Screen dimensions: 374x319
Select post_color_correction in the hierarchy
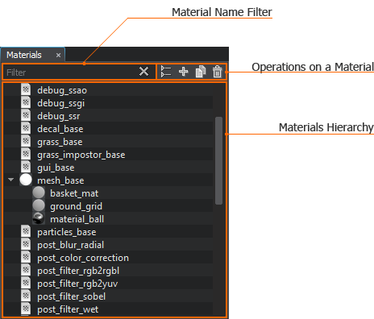point(83,258)
